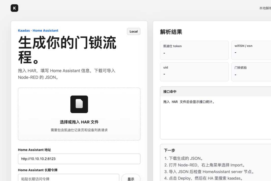Click the uid result card

194,72
